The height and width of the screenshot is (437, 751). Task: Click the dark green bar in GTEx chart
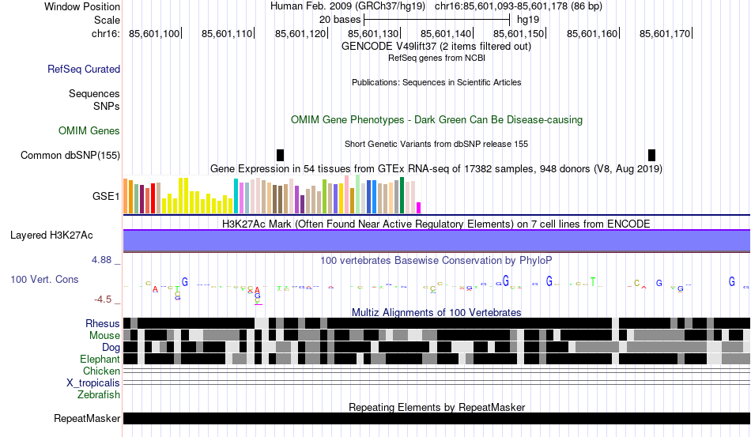[402, 195]
